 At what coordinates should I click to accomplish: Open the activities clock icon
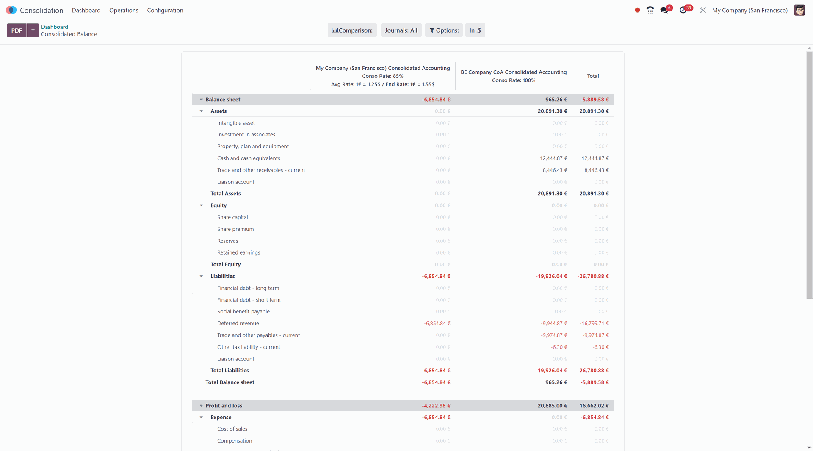coord(683,10)
